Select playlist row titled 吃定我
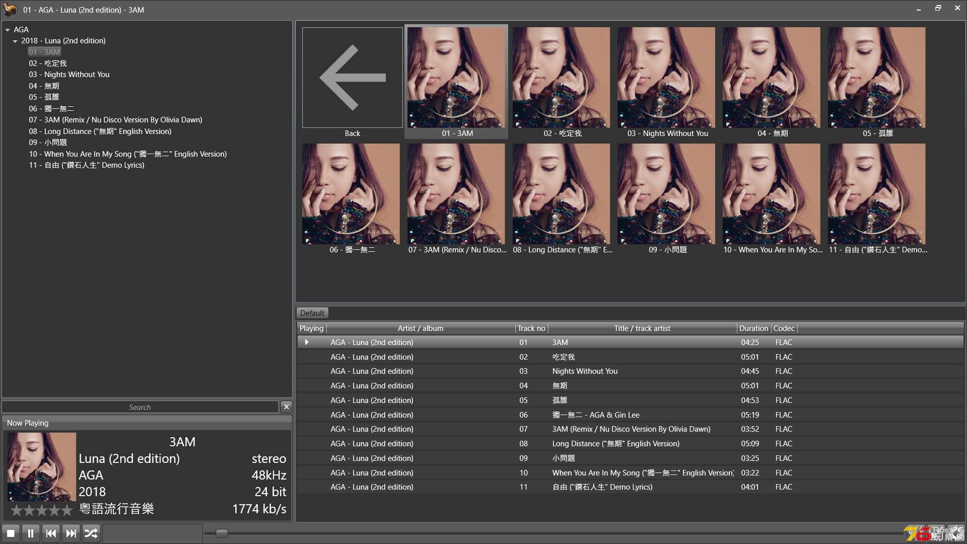 630,357
